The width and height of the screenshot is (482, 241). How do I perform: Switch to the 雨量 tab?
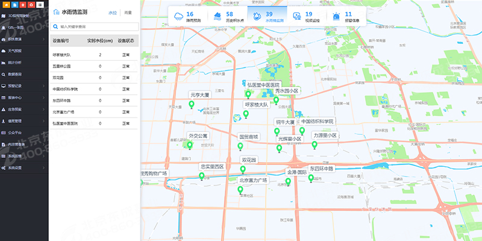pos(128,12)
